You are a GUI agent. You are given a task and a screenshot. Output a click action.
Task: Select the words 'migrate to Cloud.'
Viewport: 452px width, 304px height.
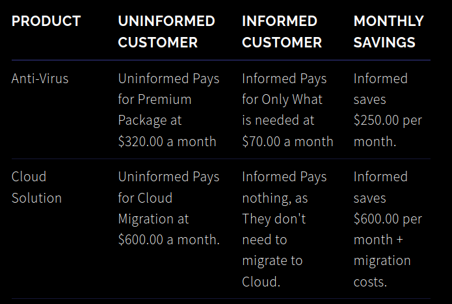(272, 271)
